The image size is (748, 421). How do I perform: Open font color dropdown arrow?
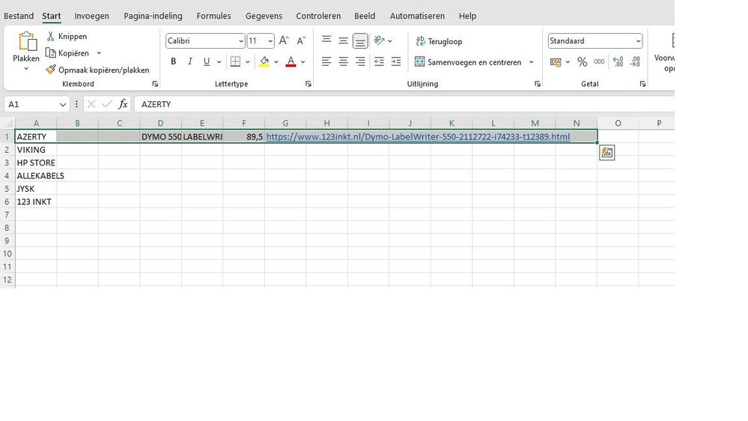tap(303, 61)
